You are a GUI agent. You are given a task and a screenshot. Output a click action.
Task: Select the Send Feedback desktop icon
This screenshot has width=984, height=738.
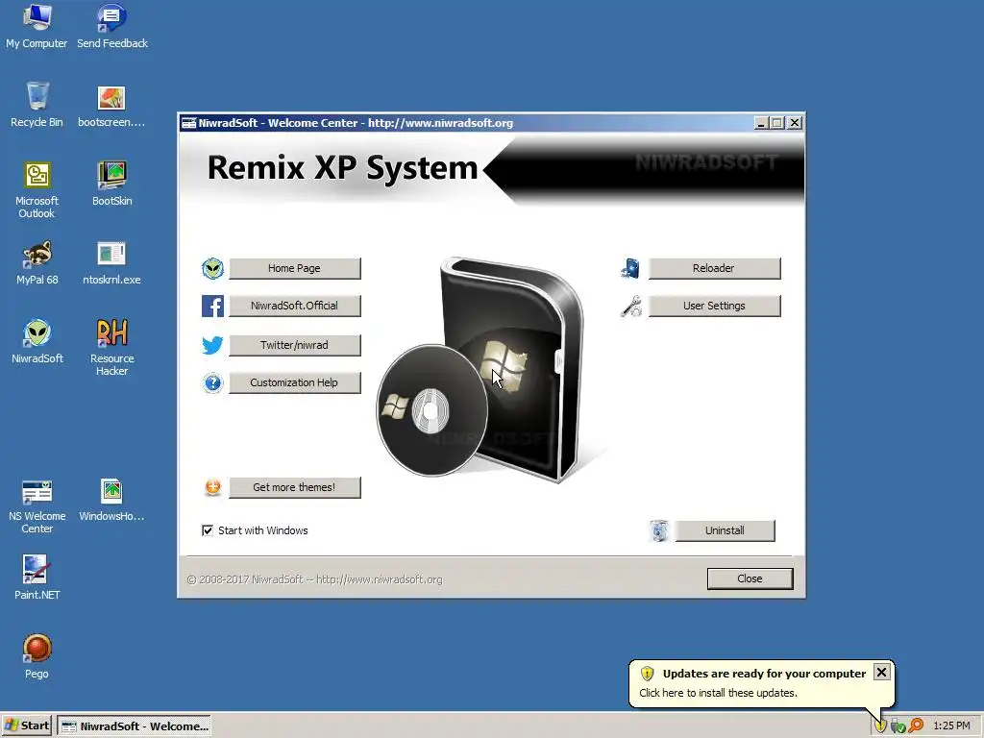[x=111, y=26]
